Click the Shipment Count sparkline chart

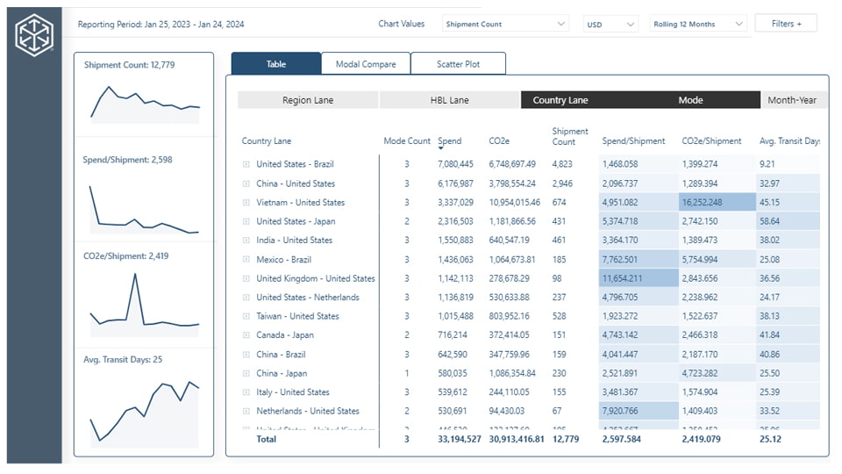pos(144,103)
